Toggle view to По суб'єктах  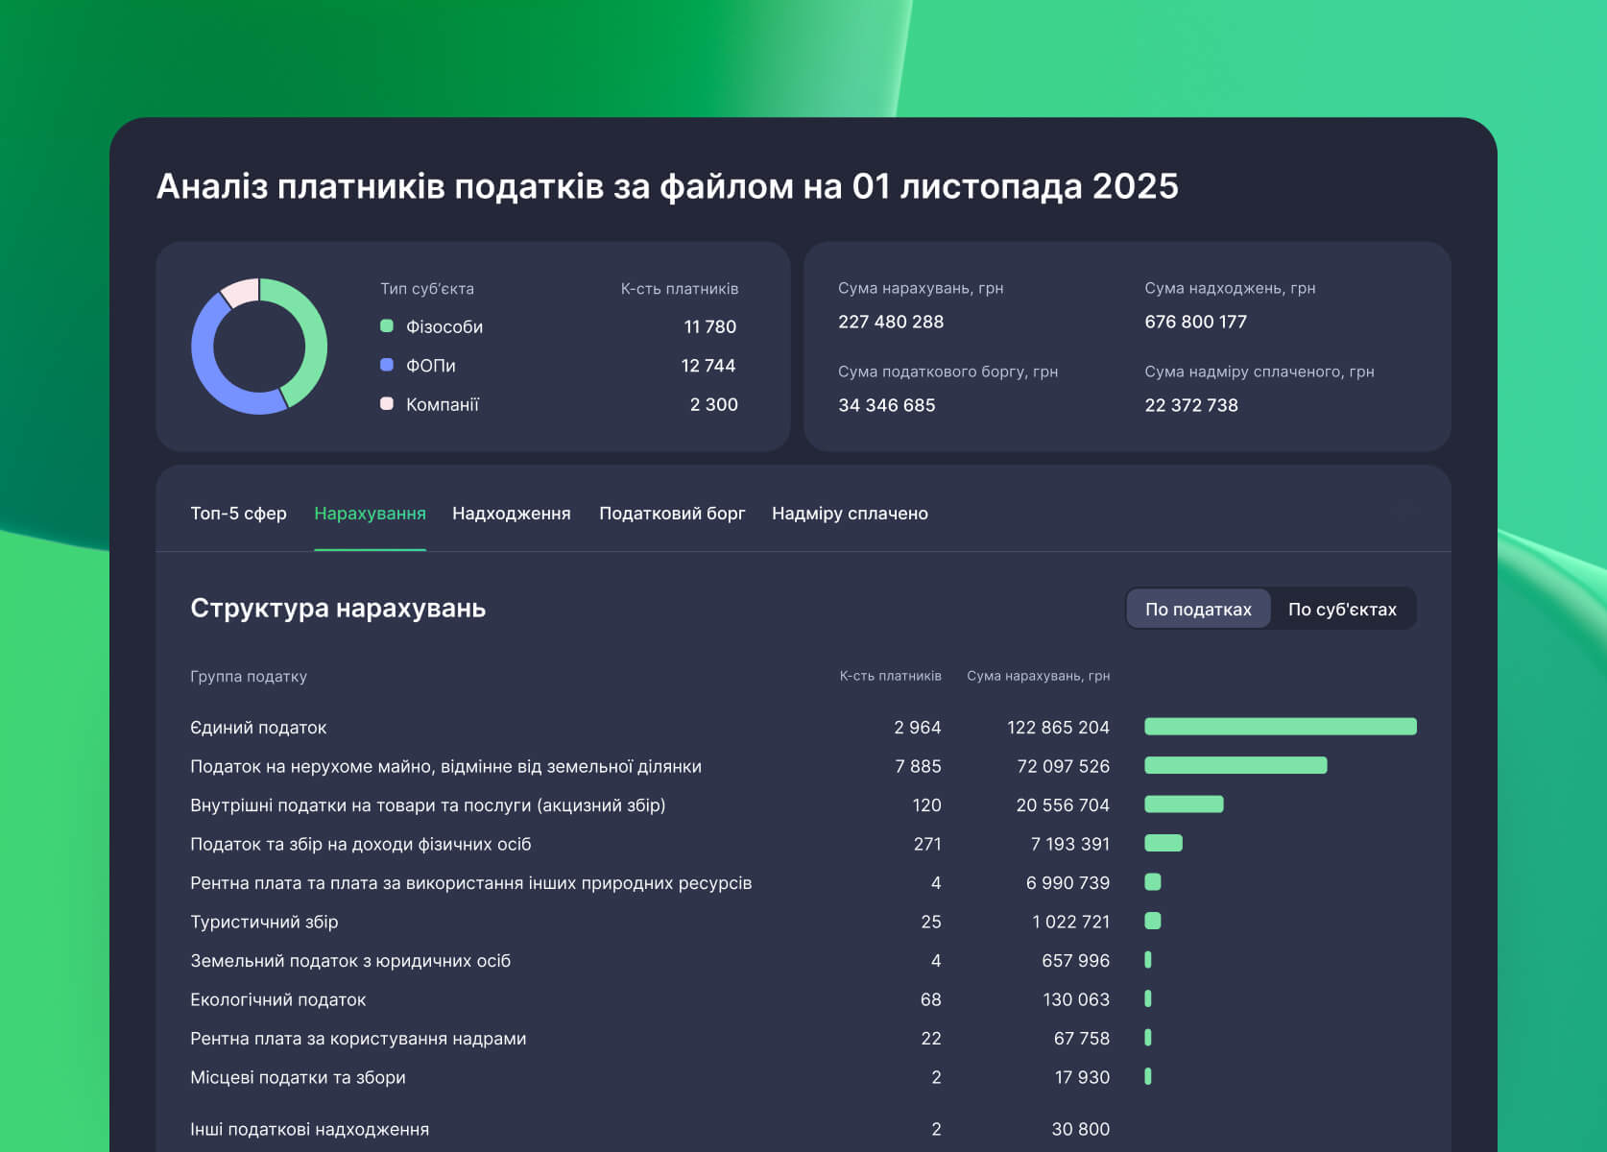tap(1342, 609)
